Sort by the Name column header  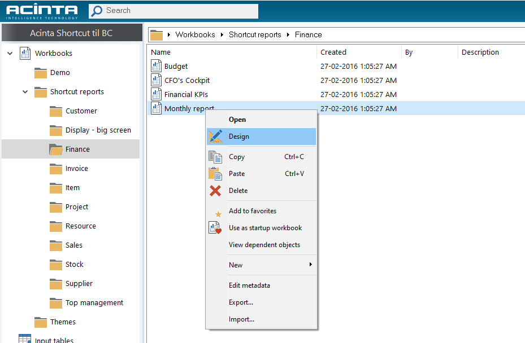(232, 52)
